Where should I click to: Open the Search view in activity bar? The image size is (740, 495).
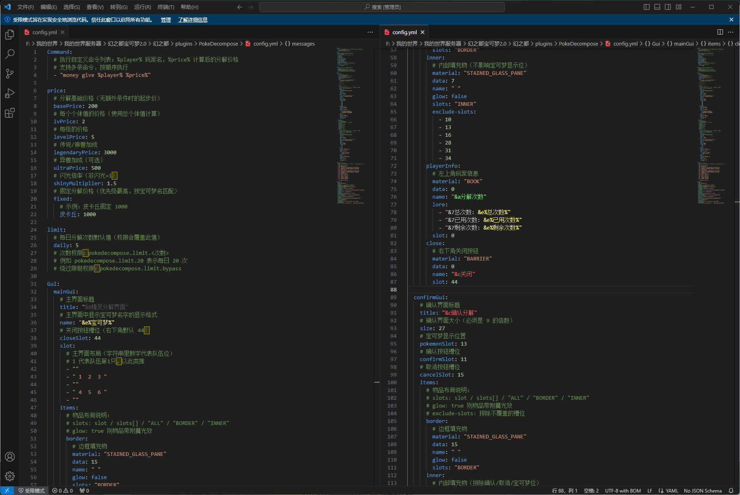pyautogui.click(x=10, y=54)
